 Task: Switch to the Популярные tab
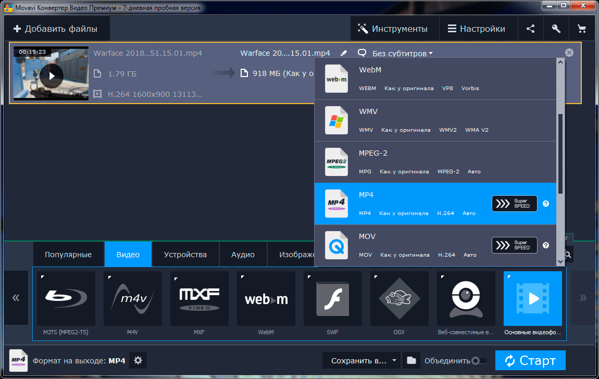(68, 255)
